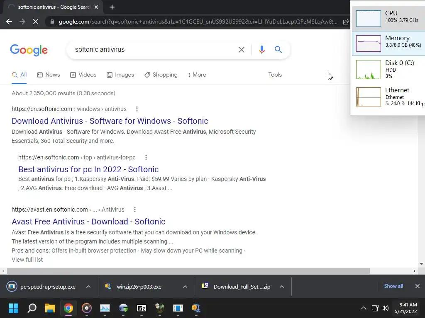Open taskbar Search
Image resolution: width=425 pixels, height=318 pixels.
tap(32, 308)
